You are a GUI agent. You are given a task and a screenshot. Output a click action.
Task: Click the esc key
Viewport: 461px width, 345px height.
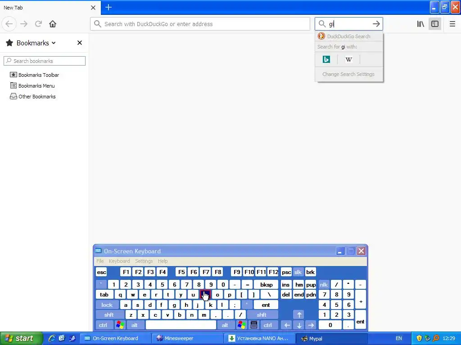(x=101, y=272)
